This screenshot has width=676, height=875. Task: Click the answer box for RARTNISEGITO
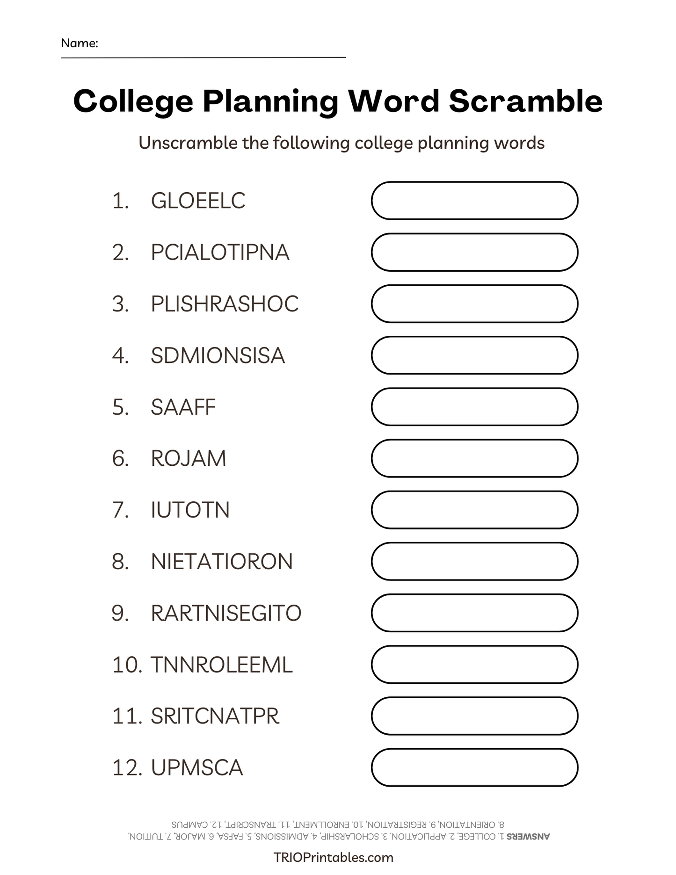474,613
